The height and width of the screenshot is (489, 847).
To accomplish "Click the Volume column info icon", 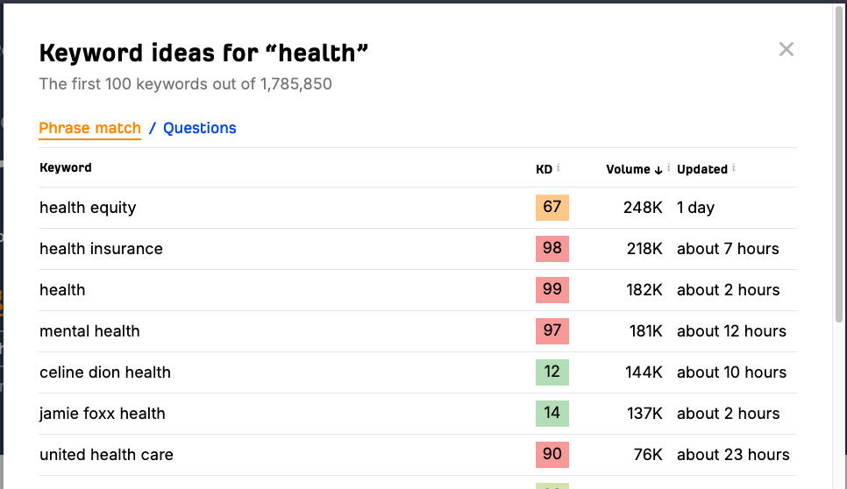I will point(668,167).
